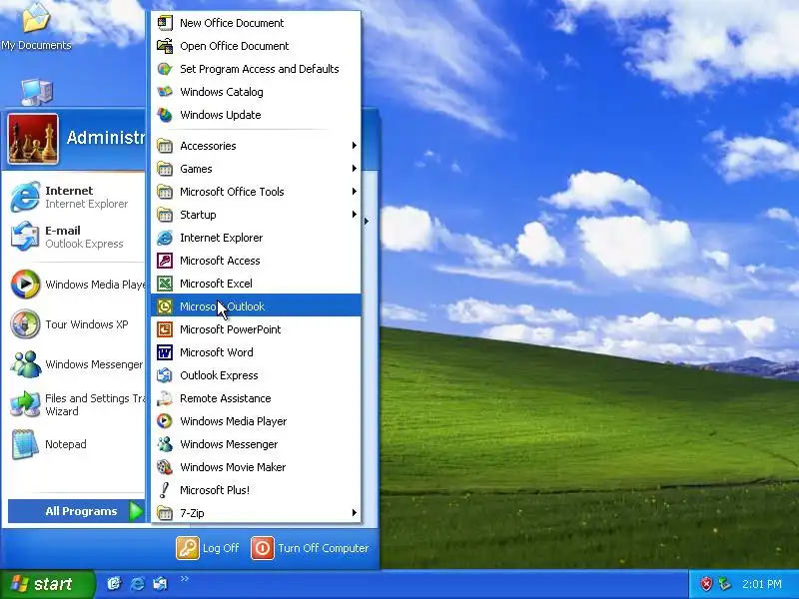Viewport: 799px width, 599px height.
Task: Launch Notepad icon in Start menu
Action: pyautogui.click(x=25, y=444)
